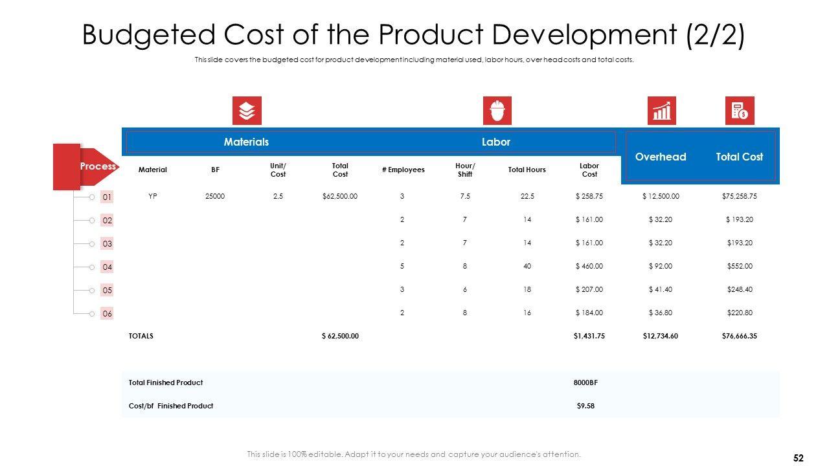Select the '25000' BF value
Screen dimensions: 829x466
pos(215,196)
